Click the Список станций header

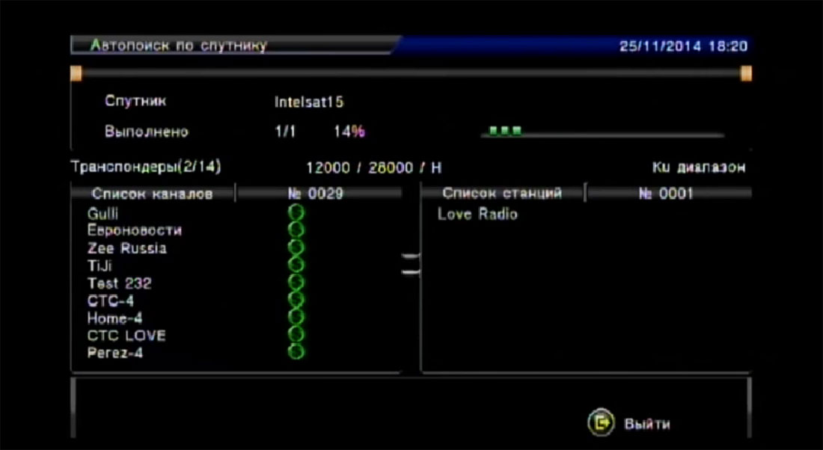coord(502,193)
